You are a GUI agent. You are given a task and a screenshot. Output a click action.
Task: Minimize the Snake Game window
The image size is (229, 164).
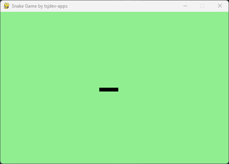[185, 6]
